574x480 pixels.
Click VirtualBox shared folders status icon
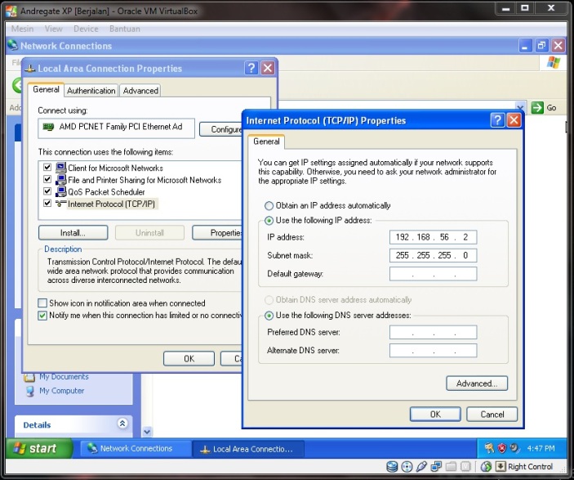[x=451, y=466]
